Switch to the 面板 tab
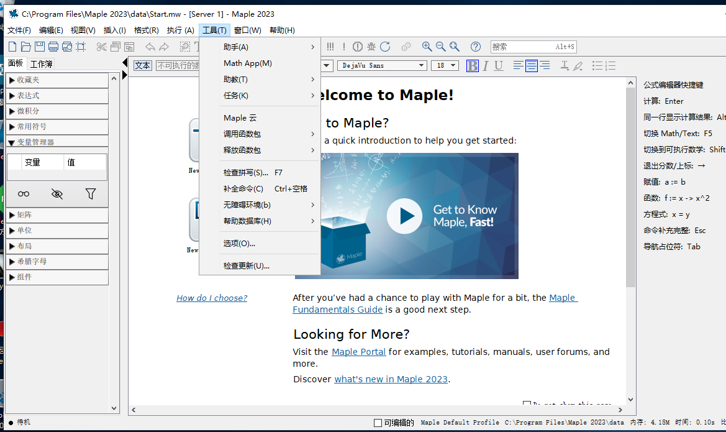 (x=16, y=63)
